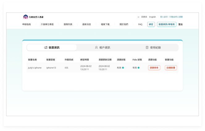Switch language via English link
The height and width of the screenshot is (131, 205).
click(153, 17)
